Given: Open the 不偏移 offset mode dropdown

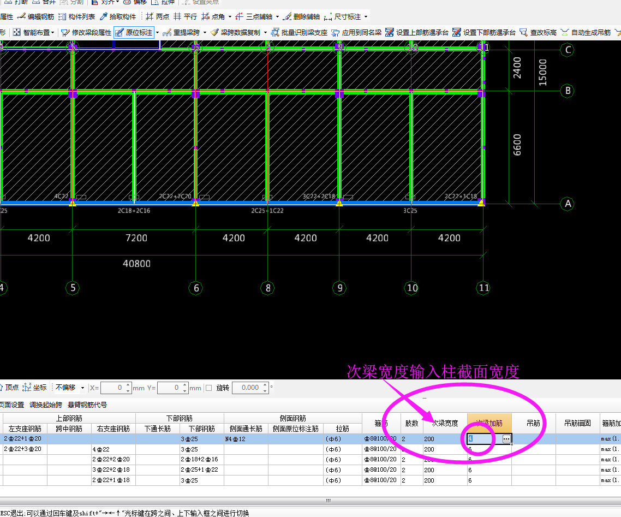Looking at the screenshot, I should (82, 388).
